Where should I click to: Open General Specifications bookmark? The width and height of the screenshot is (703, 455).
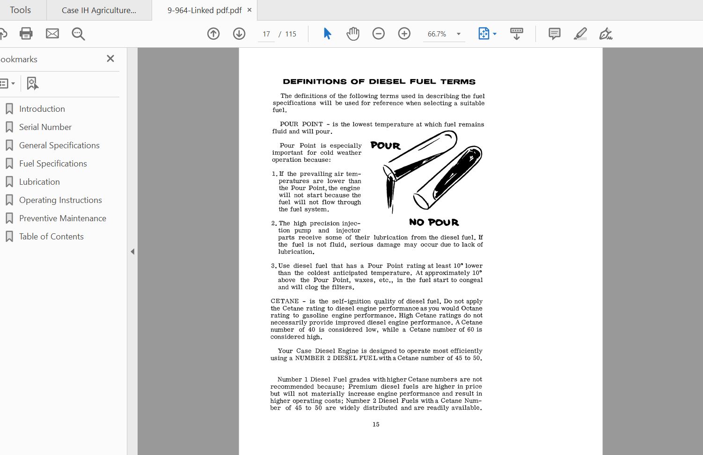(x=59, y=145)
